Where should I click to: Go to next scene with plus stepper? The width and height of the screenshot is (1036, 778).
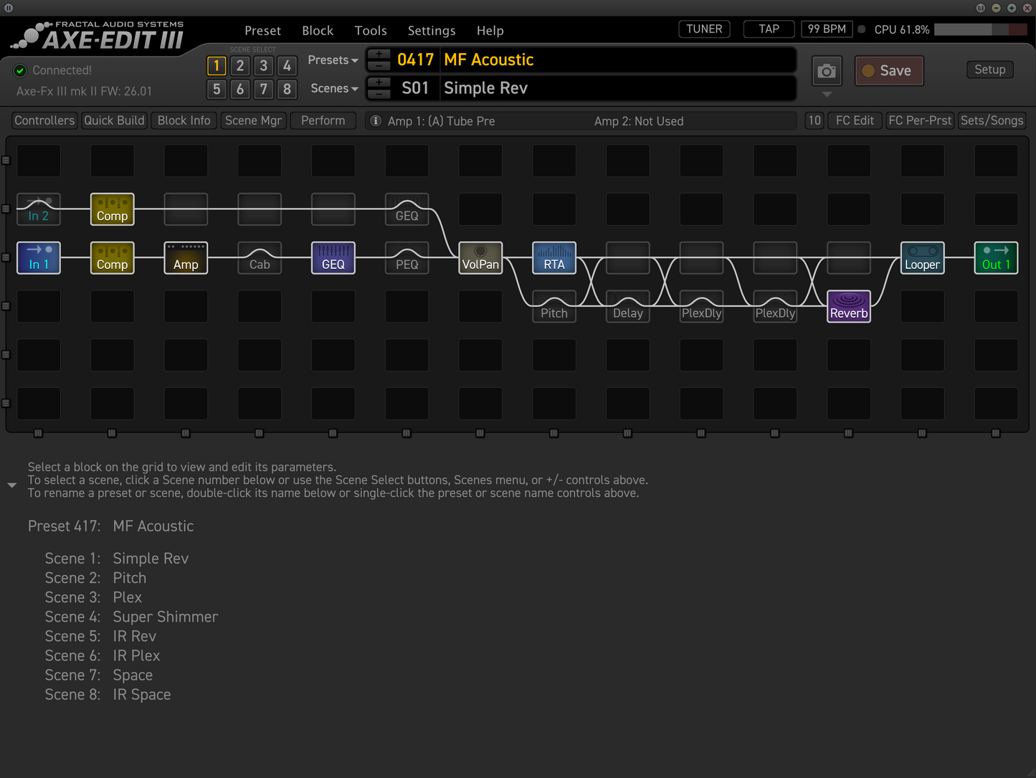point(379,83)
